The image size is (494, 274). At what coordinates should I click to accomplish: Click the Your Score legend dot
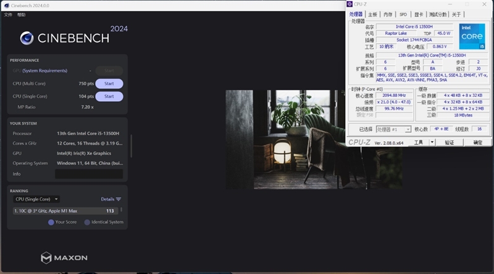51,222
